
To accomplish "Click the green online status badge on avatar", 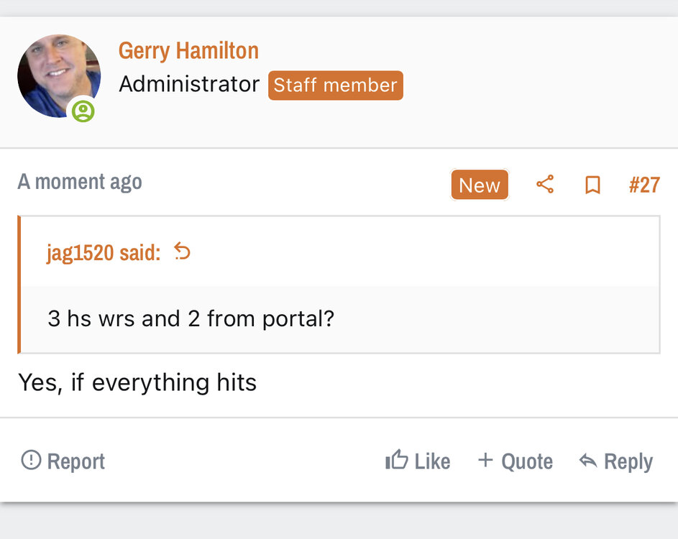I will point(83,111).
